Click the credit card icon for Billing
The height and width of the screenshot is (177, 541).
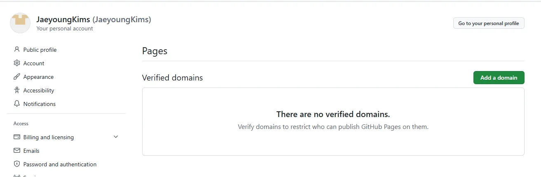click(17, 137)
